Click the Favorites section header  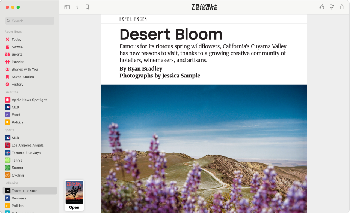pos(11,92)
